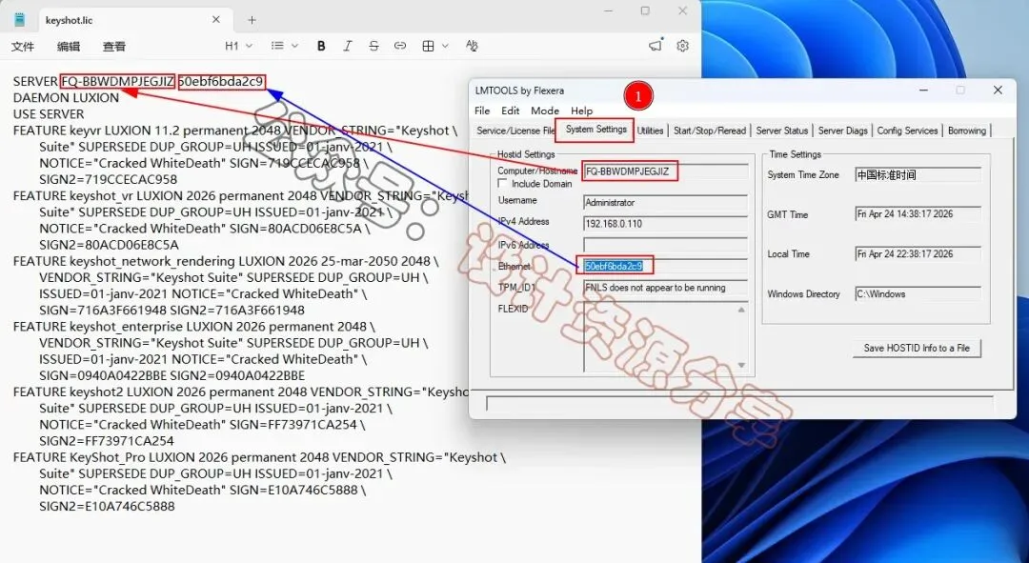
Task: Click the FEATURE keyshot_enterprise line
Action: [194, 327]
